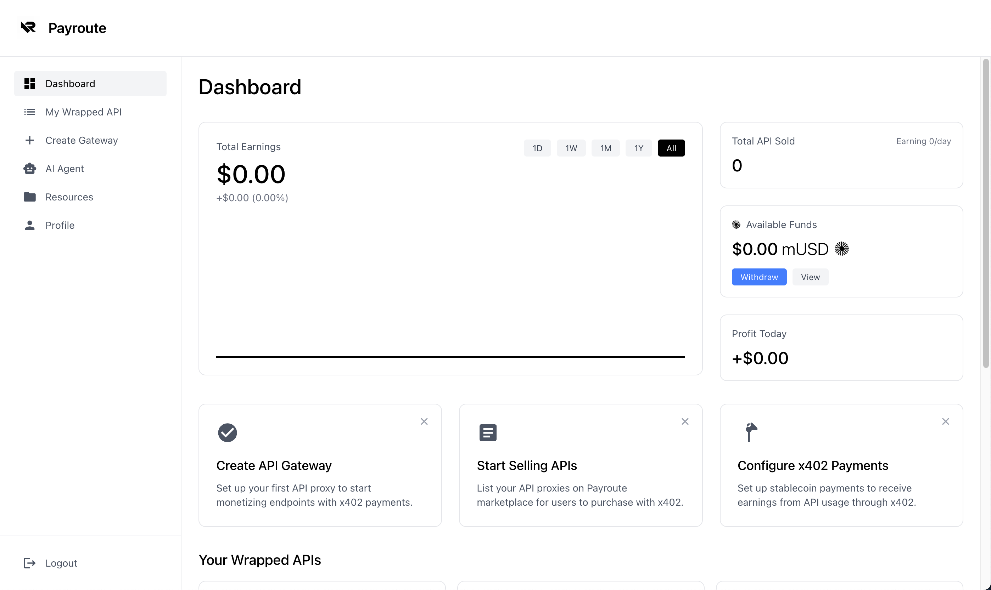Switch the earnings chart to 1W
991x590 pixels.
pyautogui.click(x=571, y=148)
